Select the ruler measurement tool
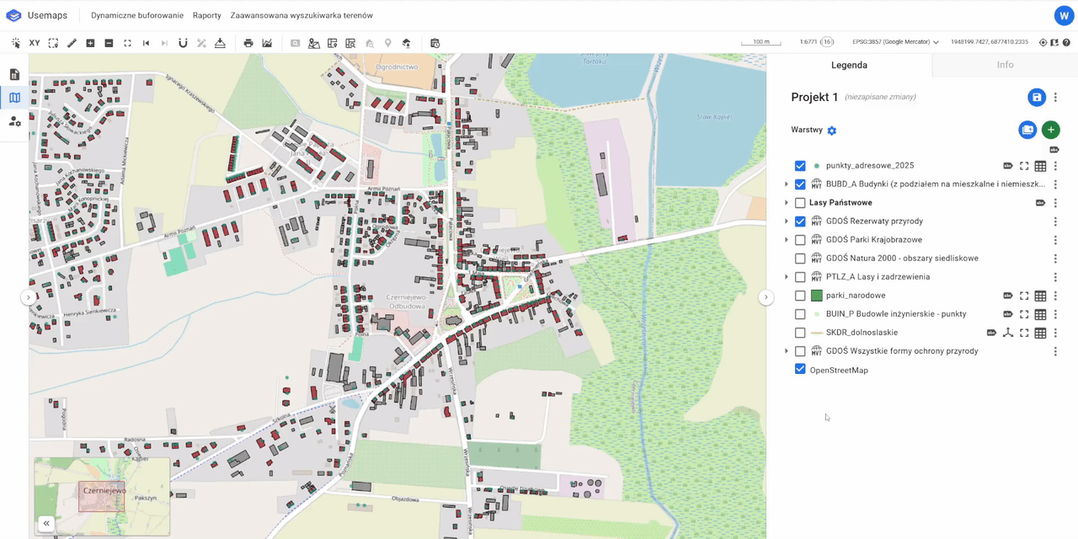 72,43
